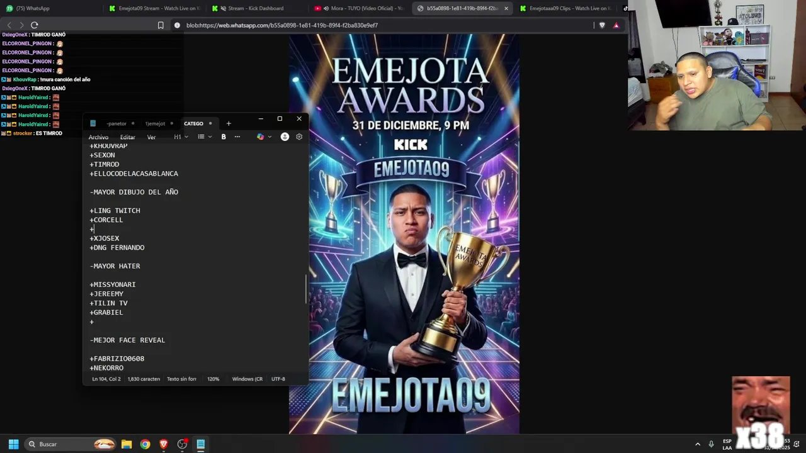Screen dimensions: 806x453
Task: Open the Ver menu
Action: coord(151,137)
